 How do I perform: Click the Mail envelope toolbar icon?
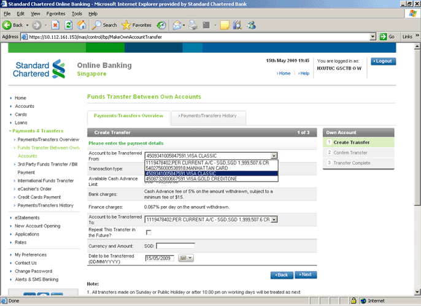[x=177, y=25]
